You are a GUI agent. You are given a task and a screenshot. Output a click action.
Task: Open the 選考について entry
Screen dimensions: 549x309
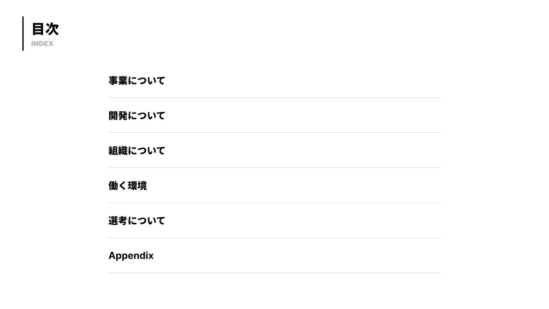[136, 221]
